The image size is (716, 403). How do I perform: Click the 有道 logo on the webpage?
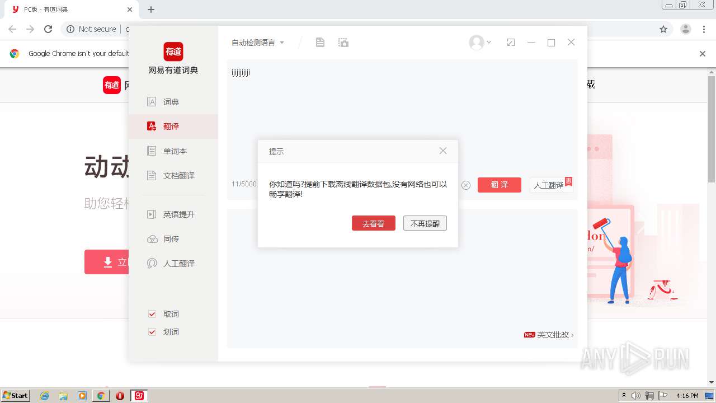(112, 85)
